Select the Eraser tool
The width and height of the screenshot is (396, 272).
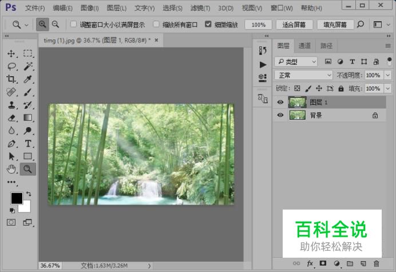click(11, 118)
